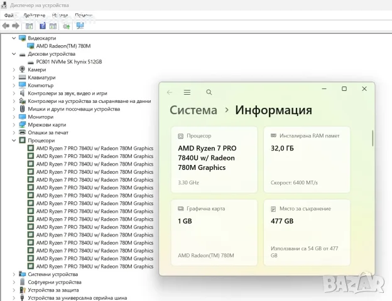The width and height of the screenshot is (392, 301).
Task: Click the Инсталирана RAM памет card
Action: coord(307,159)
